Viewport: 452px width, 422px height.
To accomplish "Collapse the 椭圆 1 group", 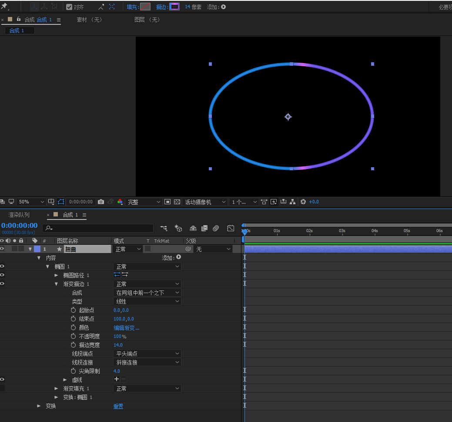I will point(47,267).
